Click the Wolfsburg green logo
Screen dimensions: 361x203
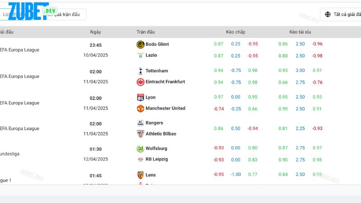(x=140, y=148)
